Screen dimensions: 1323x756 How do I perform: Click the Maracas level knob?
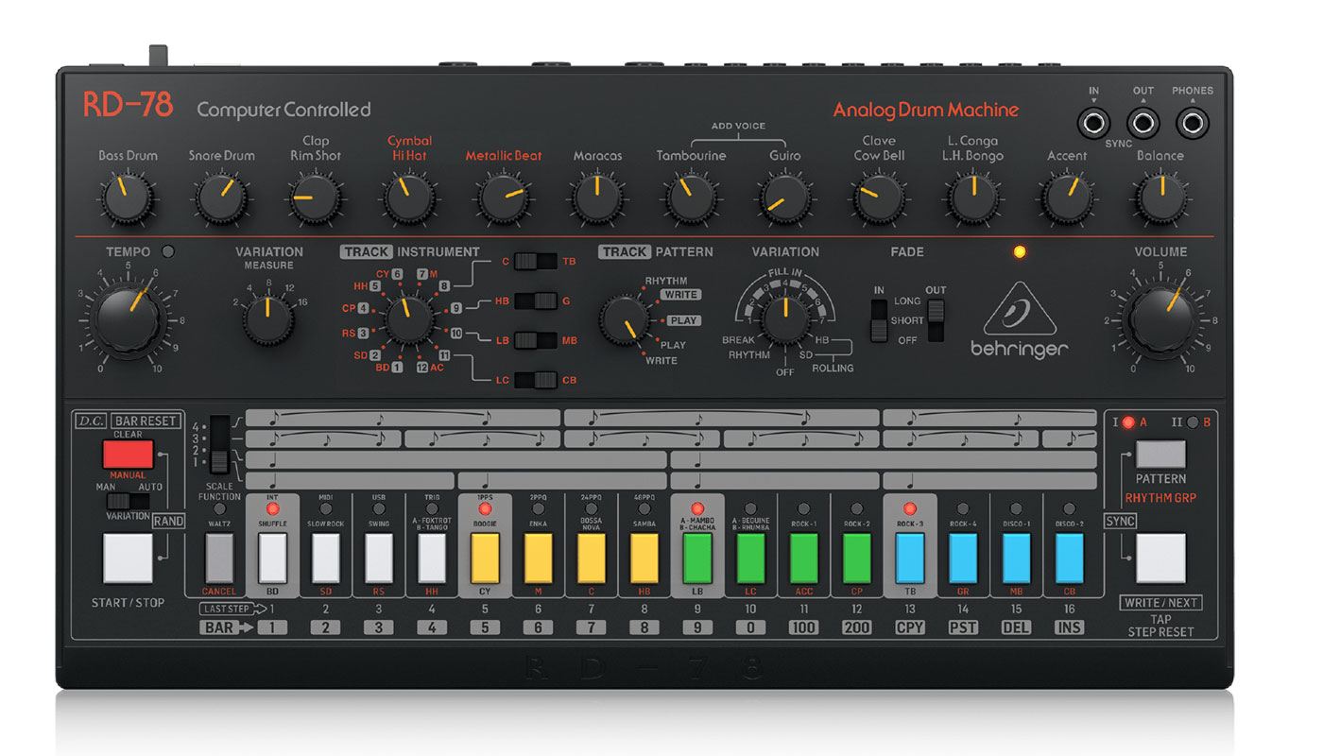pos(597,198)
